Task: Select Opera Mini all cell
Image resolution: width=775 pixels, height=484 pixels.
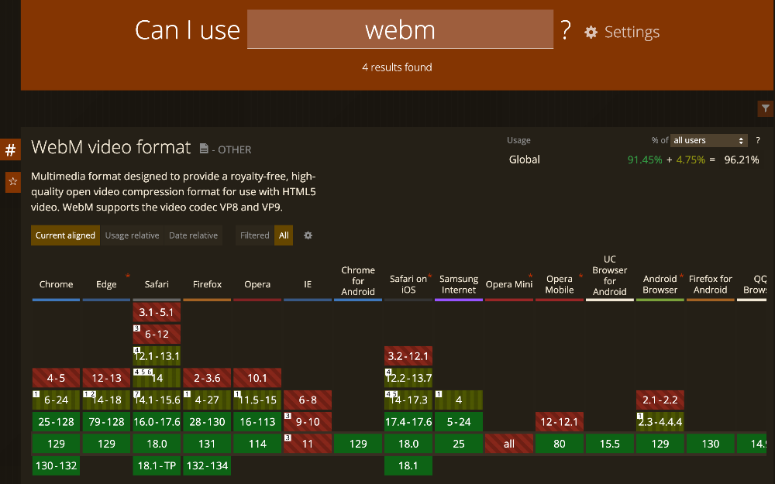Action: pyautogui.click(x=509, y=444)
